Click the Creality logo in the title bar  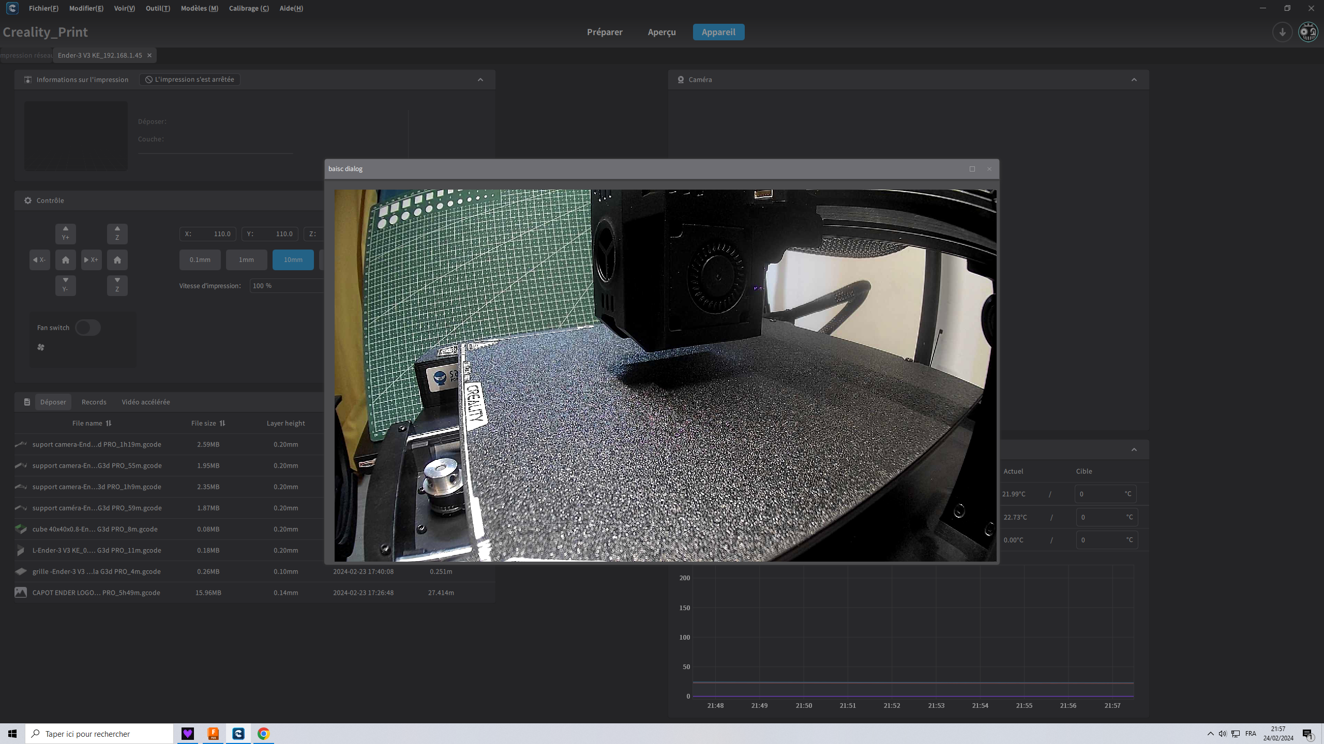pos(11,8)
